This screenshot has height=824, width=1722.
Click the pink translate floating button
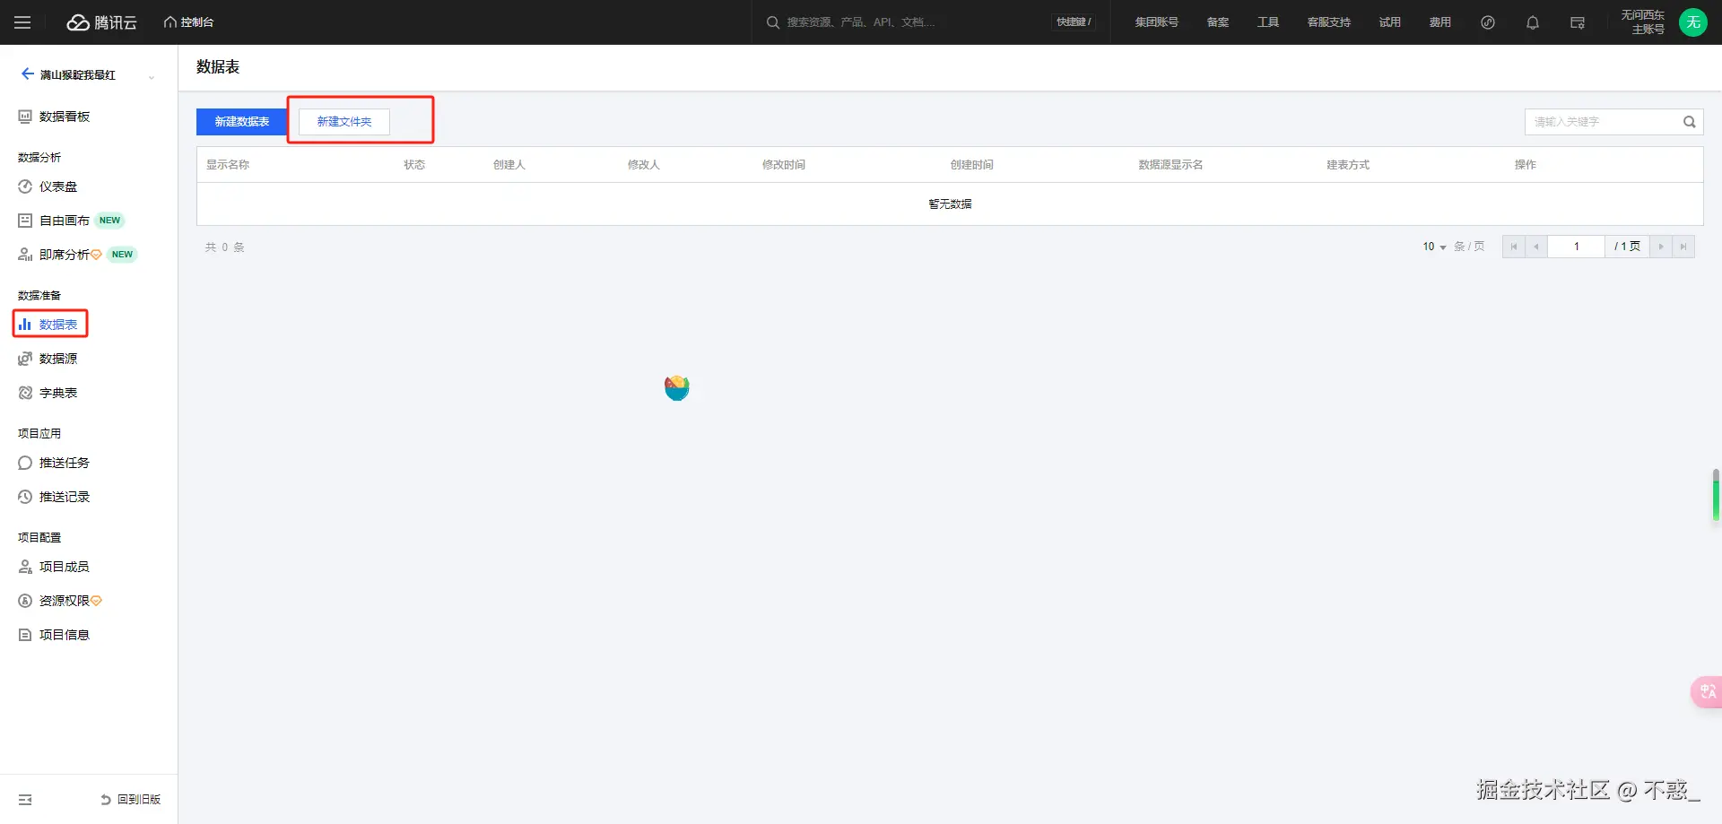click(x=1707, y=691)
